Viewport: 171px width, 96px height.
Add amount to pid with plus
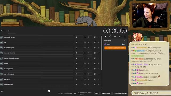pyautogui.click(x=85, y=42)
